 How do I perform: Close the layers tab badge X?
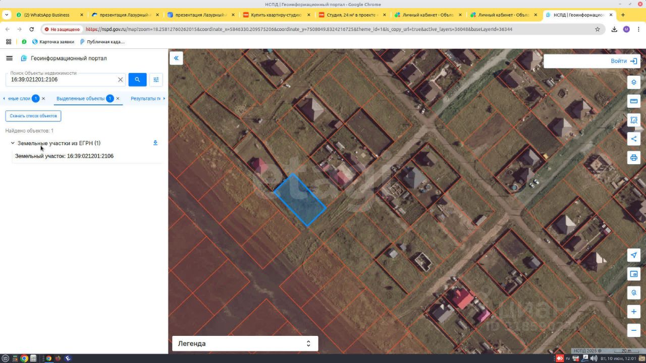pos(43,98)
